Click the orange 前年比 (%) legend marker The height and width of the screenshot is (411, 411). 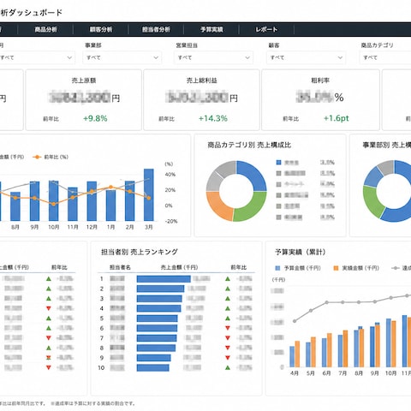(x=37, y=157)
